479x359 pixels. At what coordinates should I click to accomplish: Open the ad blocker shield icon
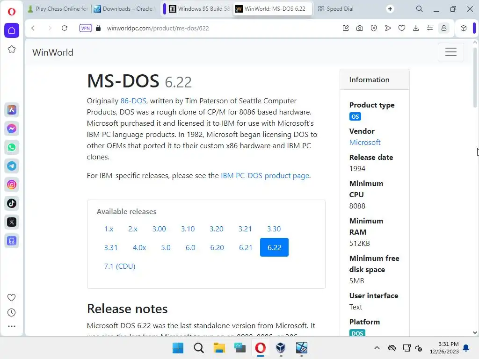click(374, 28)
